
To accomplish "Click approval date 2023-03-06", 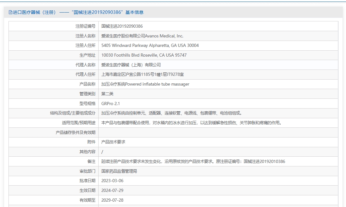I will click(x=112, y=181).
